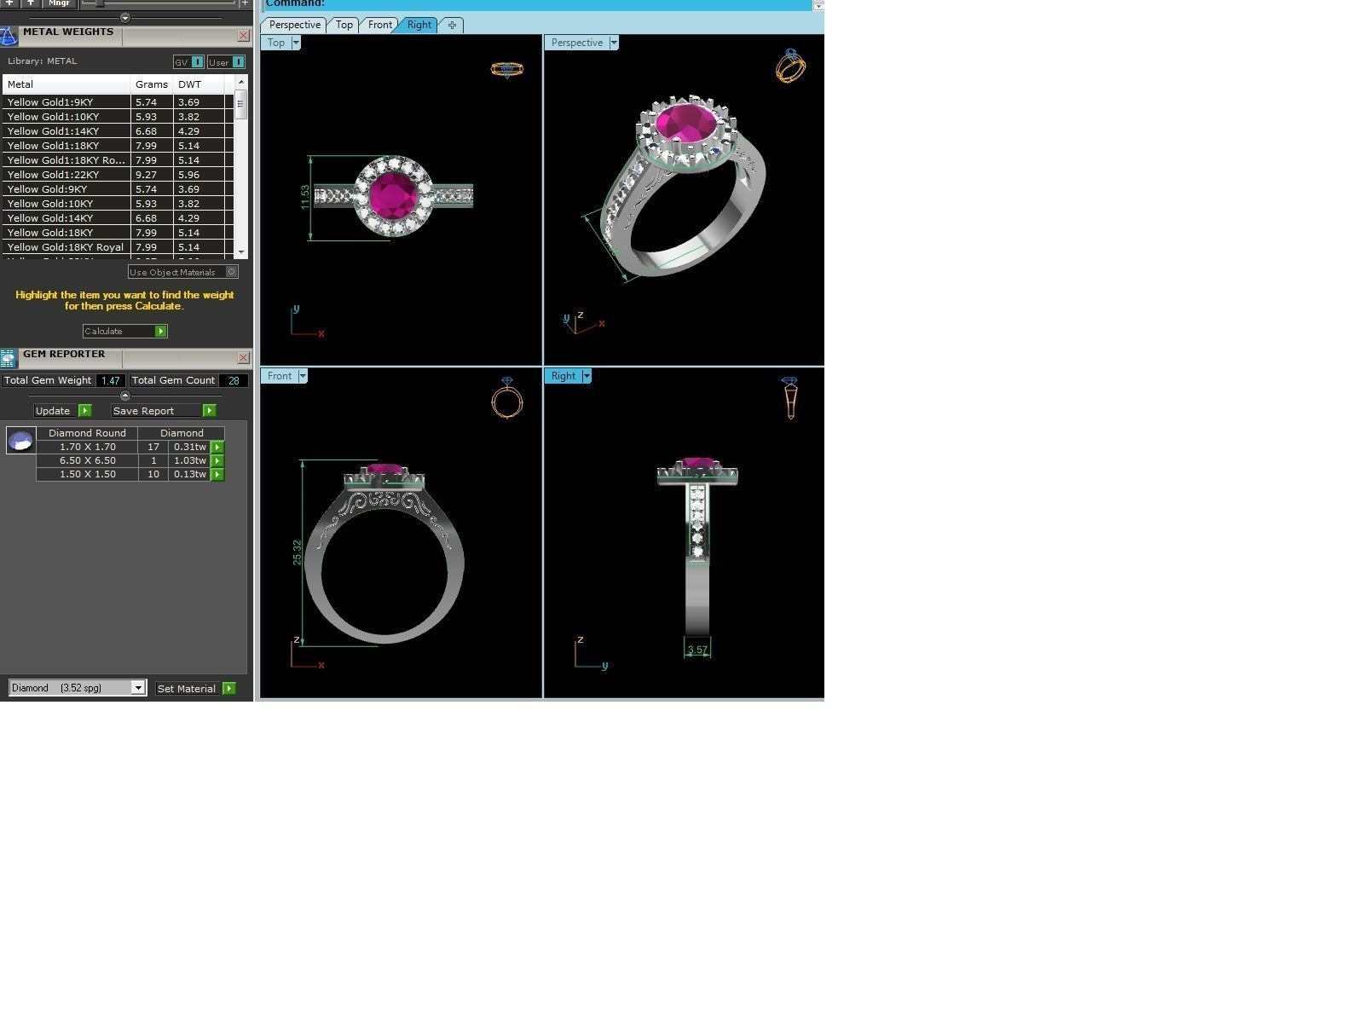Switch to the Top tab
Screen dimensions: 1364x1023
(344, 26)
